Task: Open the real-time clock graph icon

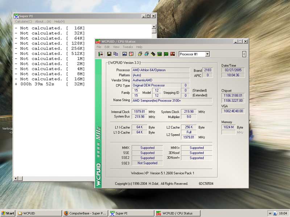Action: pyautogui.click(x=124, y=54)
